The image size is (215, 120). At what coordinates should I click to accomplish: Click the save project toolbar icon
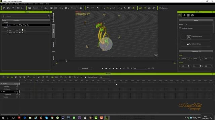[13, 8]
